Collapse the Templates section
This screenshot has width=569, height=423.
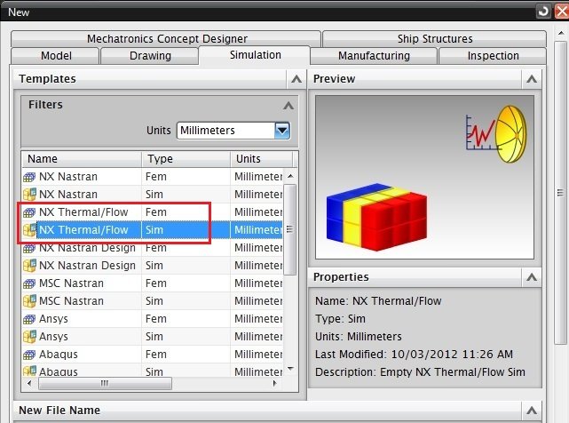point(295,79)
